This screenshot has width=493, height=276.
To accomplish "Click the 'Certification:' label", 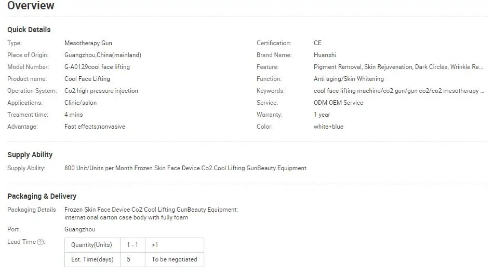I will [274, 43].
